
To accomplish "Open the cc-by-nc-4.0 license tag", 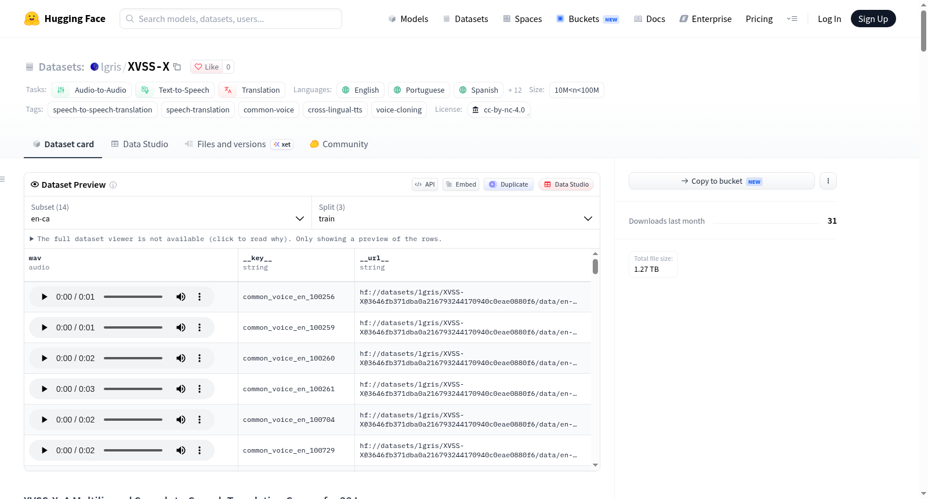I will click(x=499, y=110).
